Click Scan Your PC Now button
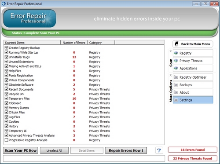Screen dimensions: 220x164 21,150
